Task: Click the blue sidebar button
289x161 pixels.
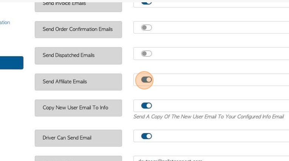Action: point(12,63)
